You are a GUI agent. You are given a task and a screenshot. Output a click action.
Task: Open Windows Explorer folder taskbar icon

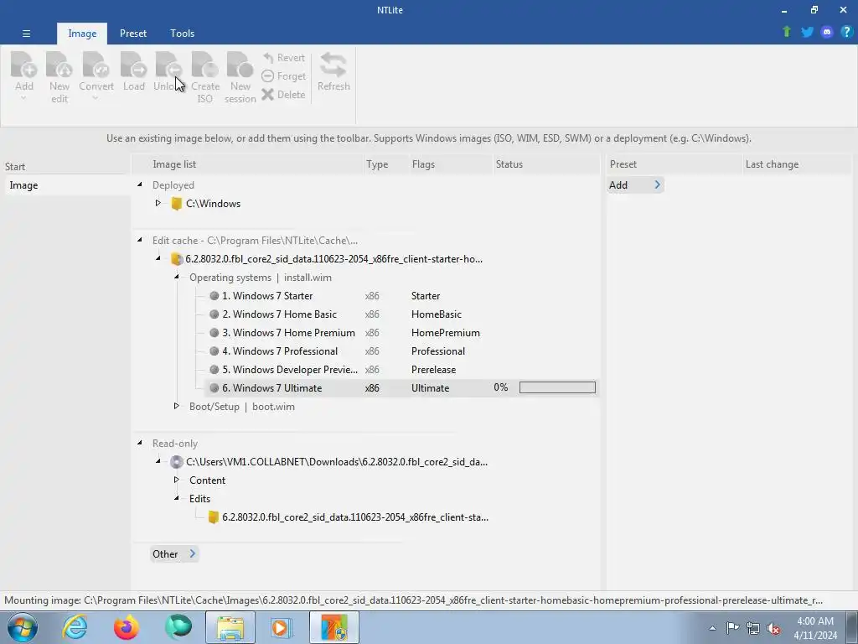pyautogui.click(x=230, y=627)
